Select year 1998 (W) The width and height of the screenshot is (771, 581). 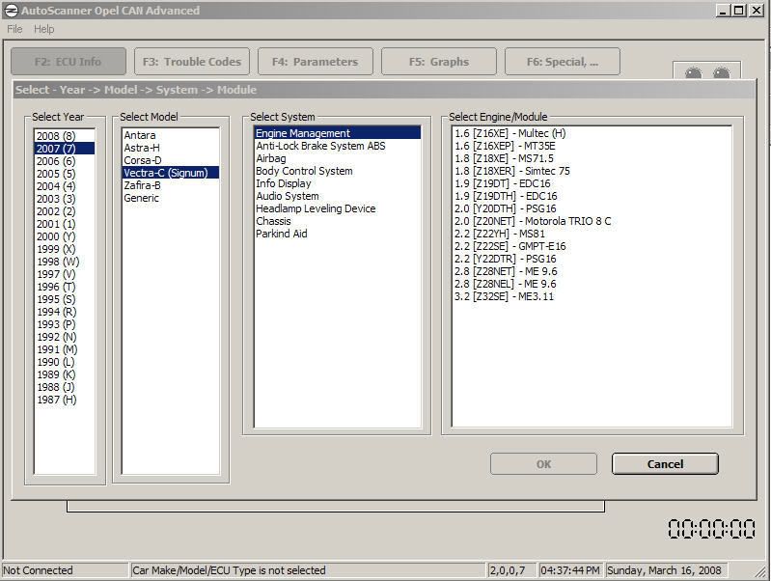pyautogui.click(x=65, y=262)
